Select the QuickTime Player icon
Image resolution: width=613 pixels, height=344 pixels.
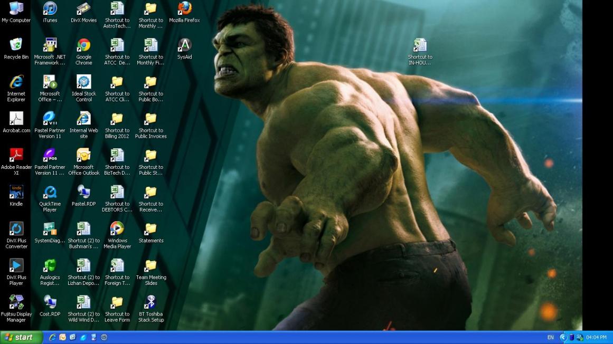(50, 192)
